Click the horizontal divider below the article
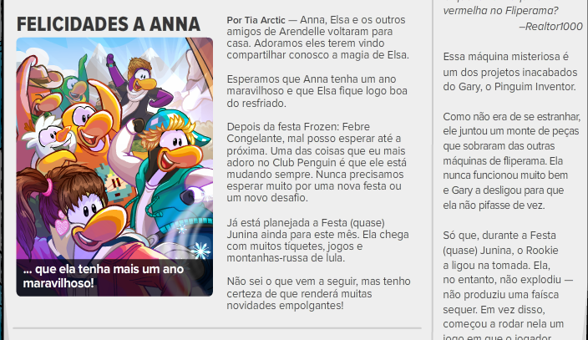Viewport: 588px width, 340px height. (217, 328)
